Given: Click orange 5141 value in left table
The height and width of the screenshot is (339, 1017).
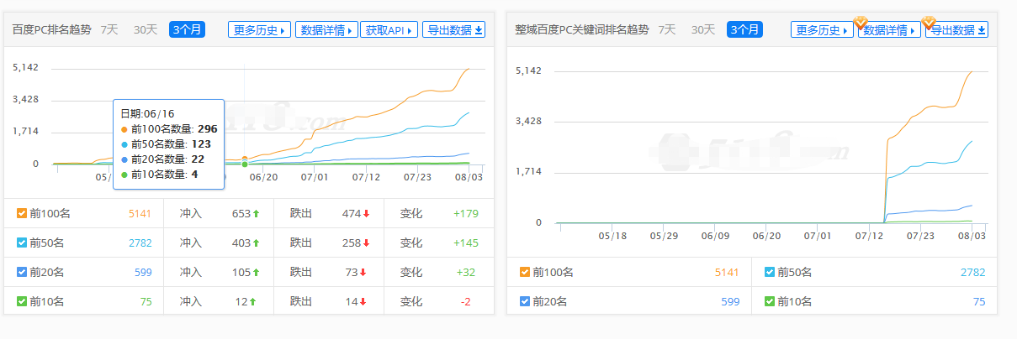Looking at the screenshot, I should click(140, 213).
